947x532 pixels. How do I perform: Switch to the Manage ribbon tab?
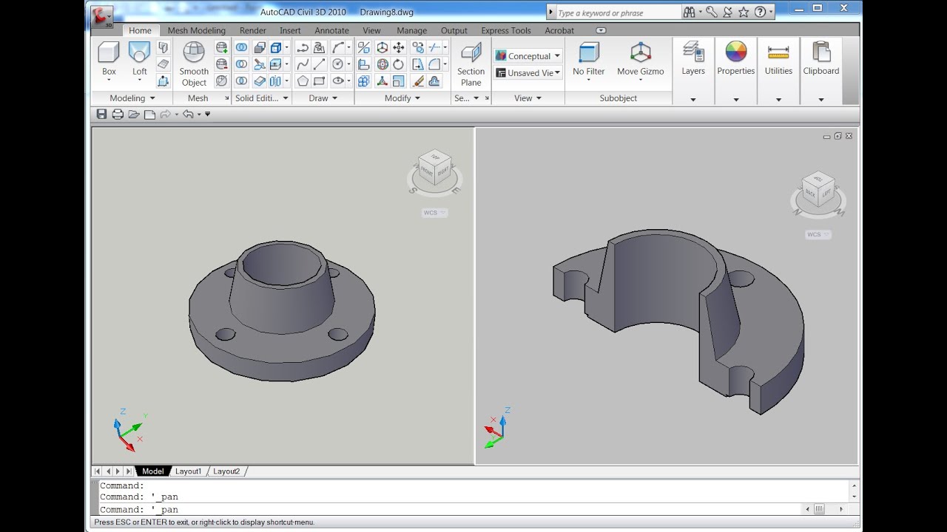(x=411, y=30)
